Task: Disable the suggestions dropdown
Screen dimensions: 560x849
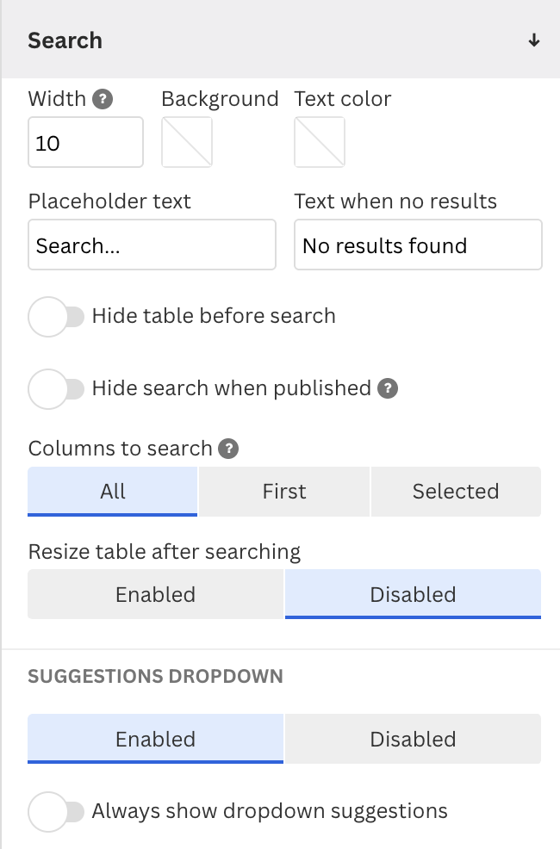Action: pos(414,739)
